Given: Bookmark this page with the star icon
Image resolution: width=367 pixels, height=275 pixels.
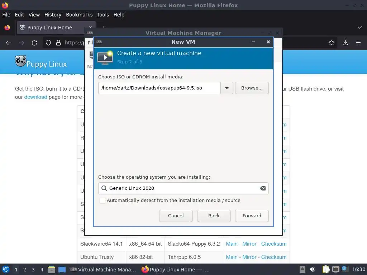Looking at the screenshot, I should [332, 43].
